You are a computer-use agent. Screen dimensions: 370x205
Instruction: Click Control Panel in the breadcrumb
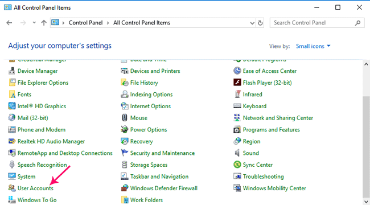[85, 23]
